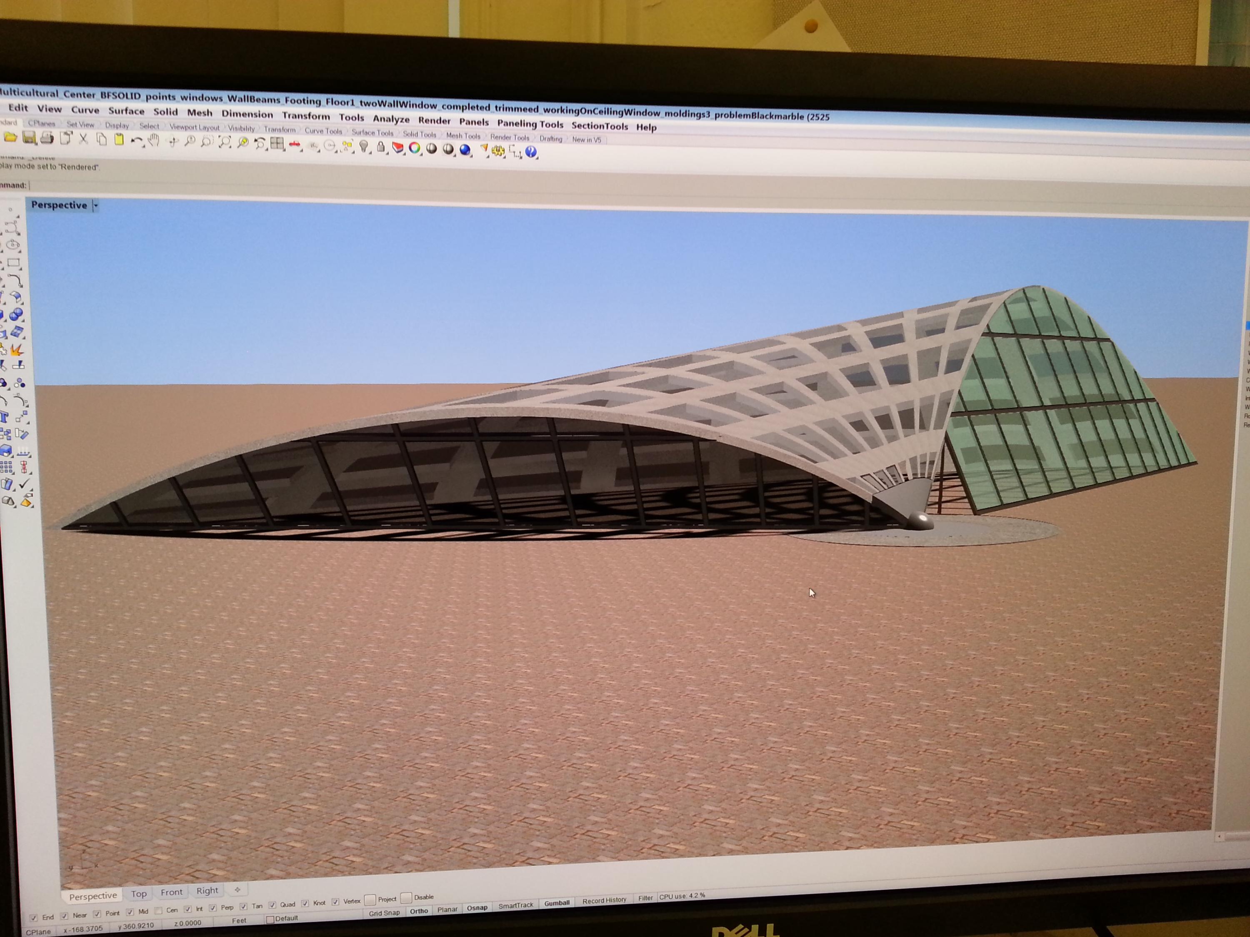The width and height of the screenshot is (1250, 937).
Task: Click the Print icon
Action: [47, 138]
